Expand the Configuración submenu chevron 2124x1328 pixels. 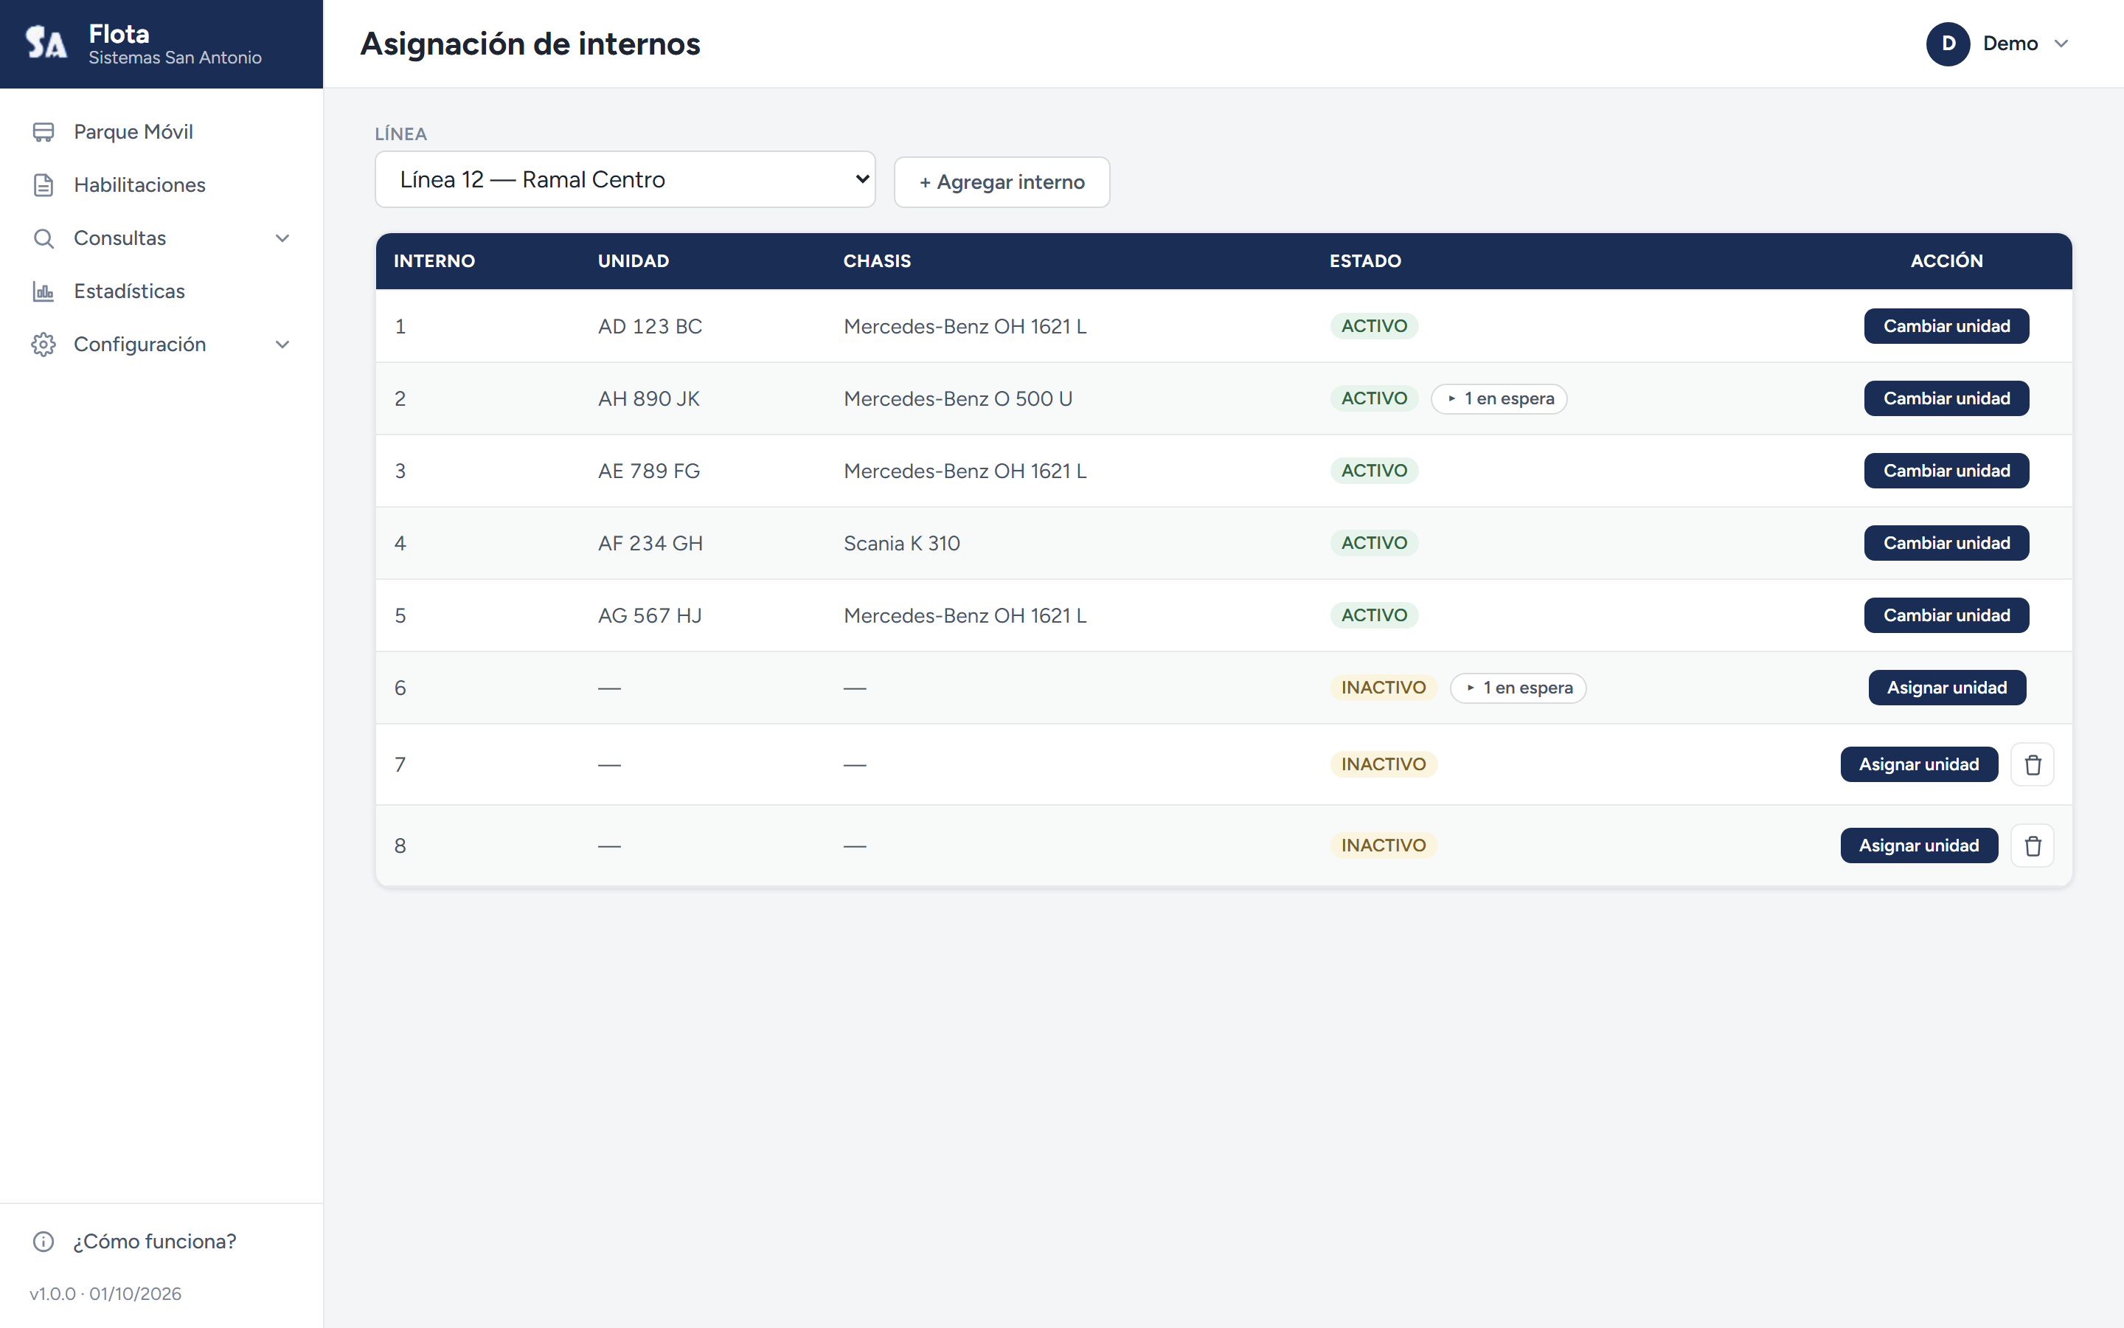coord(282,345)
